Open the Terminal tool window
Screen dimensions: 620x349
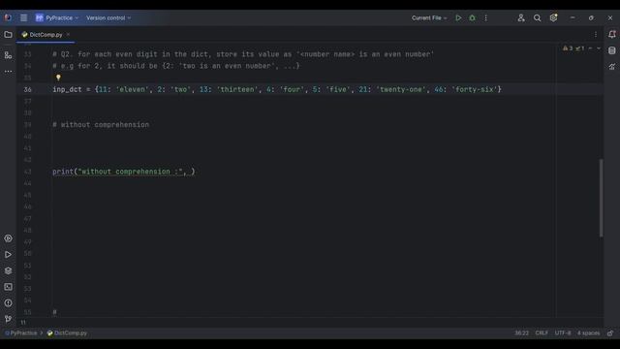tap(8, 287)
